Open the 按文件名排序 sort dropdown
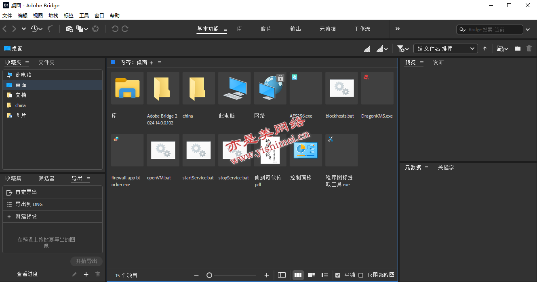 (446, 48)
